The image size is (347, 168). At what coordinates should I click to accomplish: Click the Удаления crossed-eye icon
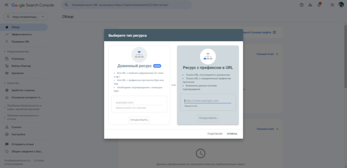click(7, 73)
